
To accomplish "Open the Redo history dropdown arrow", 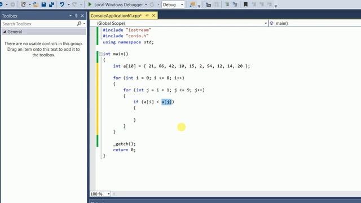I will 81,5.
